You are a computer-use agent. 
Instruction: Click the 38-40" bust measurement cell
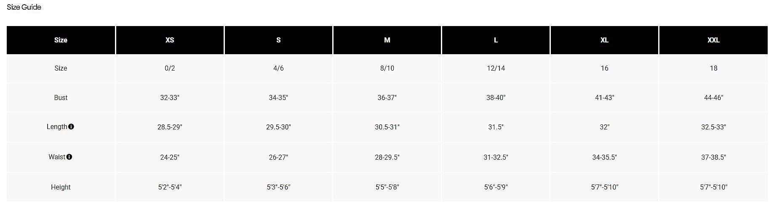click(x=496, y=97)
